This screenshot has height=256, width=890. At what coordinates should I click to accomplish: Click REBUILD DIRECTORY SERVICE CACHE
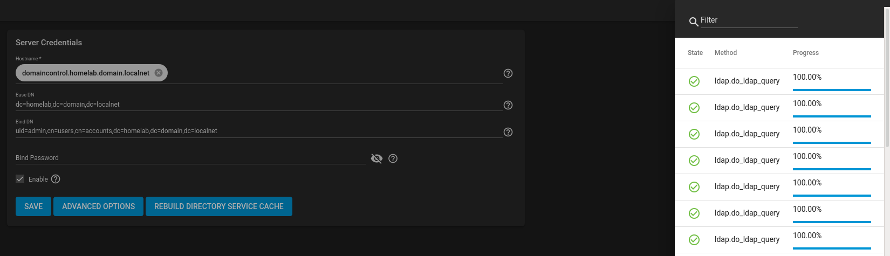tap(219, 206)
